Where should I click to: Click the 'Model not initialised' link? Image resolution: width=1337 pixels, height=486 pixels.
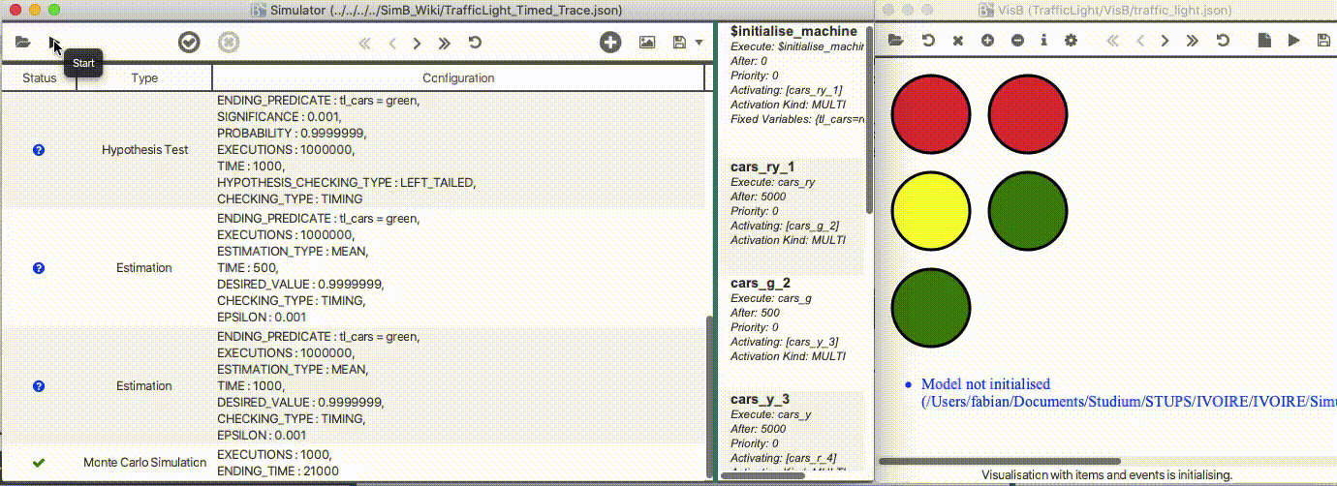point(985,384)
